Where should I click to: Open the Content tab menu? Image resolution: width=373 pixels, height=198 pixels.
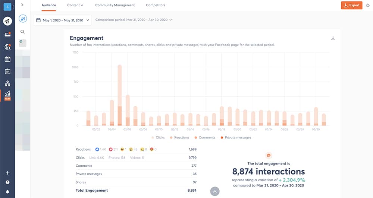click(x=75, y=5)
